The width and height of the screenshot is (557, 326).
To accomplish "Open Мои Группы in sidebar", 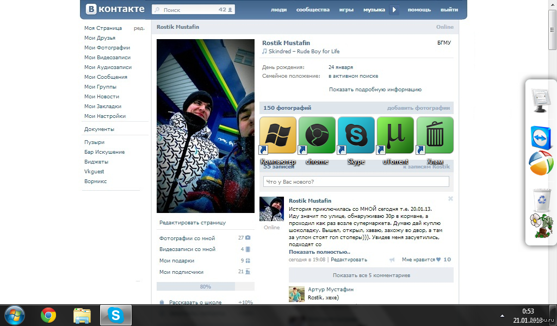I will (x=100, y=86).
